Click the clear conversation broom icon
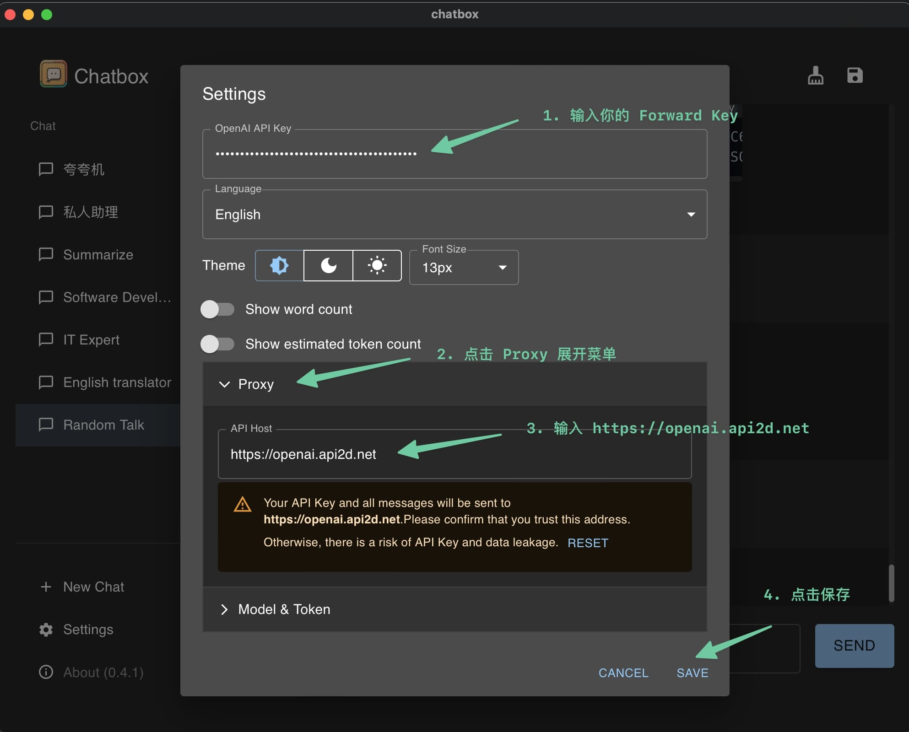Image resolution: width=909 pixels, height=732 pixels. tap(816, 75)
